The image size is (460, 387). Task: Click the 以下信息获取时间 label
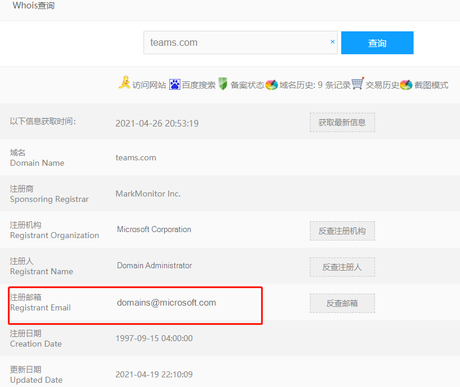tap(43, 121)
